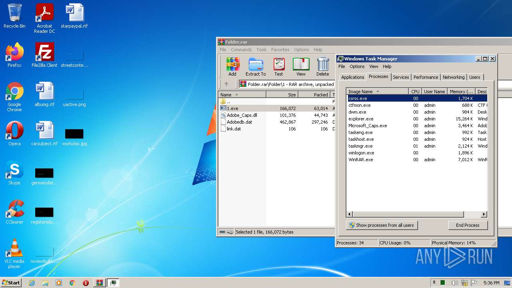Open the WinRAR Favorites menu
Image resolution: width=512 pixels, height=288 pixels.
tap(280, 50)
